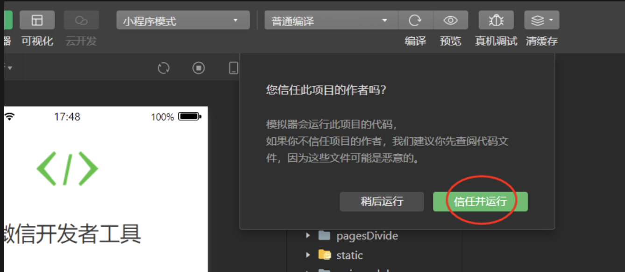The image size is (625, 272).
Task: Expand the pagesDivide folder arrow
Action: 308,236
